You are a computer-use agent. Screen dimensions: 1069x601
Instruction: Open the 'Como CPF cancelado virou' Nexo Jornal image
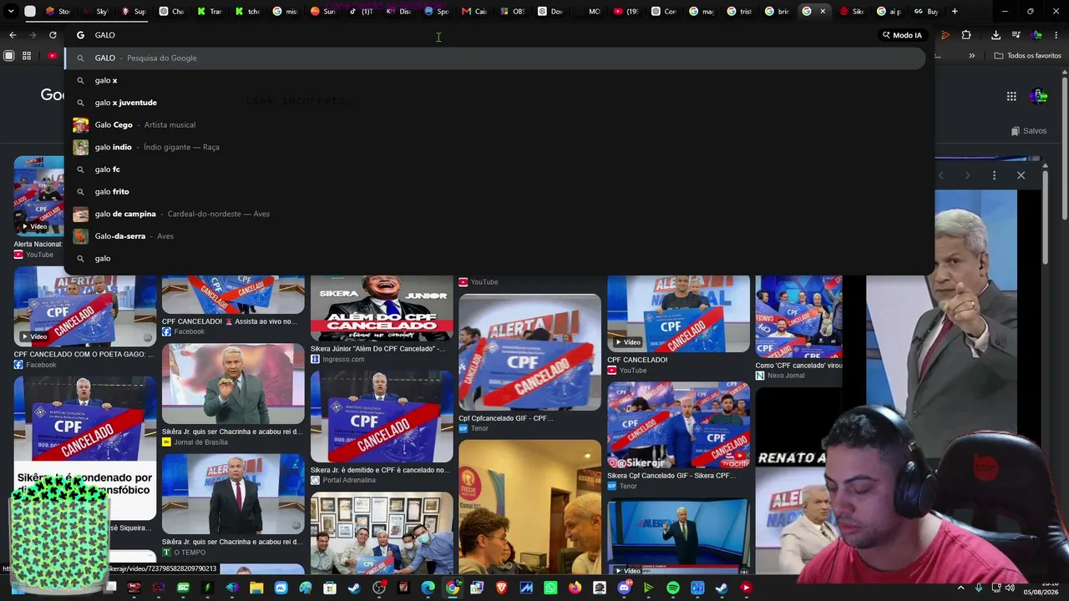[x=799, y=316]
